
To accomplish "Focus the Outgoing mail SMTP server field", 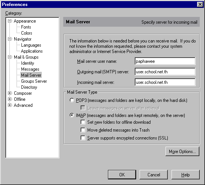I will (165, 72).
